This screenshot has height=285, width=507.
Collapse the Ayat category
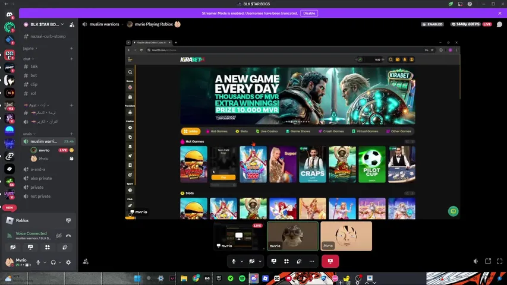(37, 105)
